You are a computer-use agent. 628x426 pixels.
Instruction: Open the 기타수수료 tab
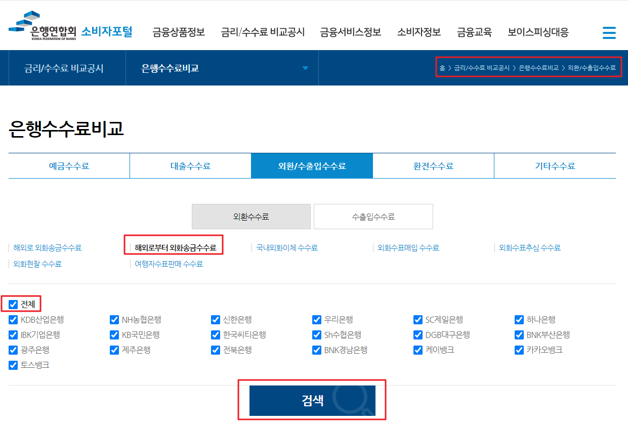555,165
